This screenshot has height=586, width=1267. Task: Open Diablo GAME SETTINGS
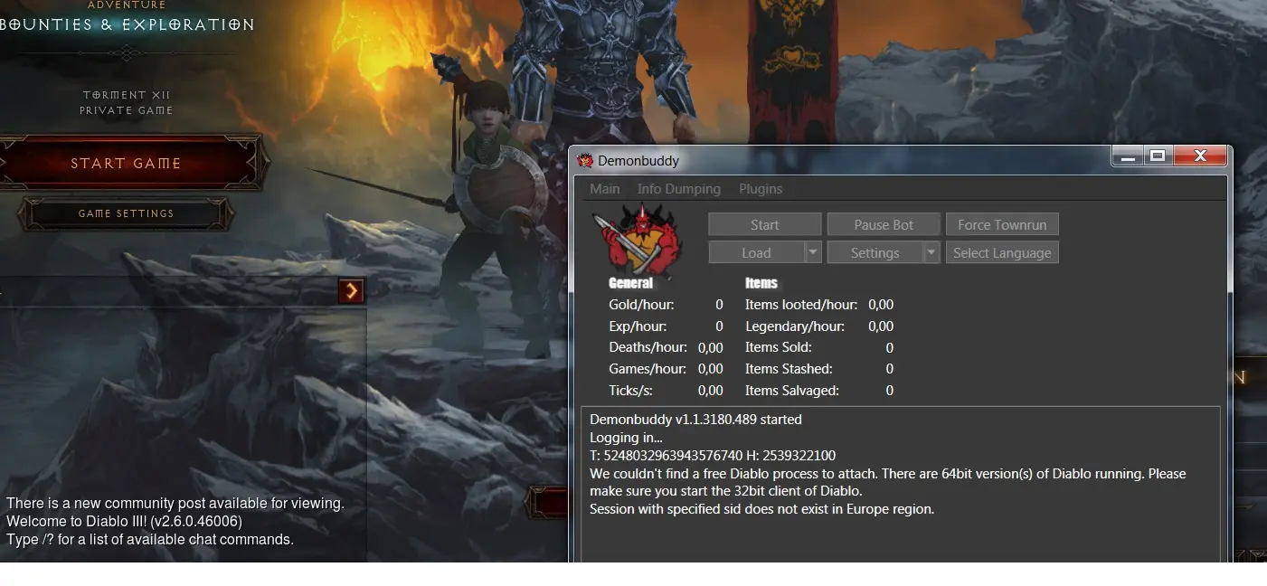pyautogui.click(x=126, y=214)
